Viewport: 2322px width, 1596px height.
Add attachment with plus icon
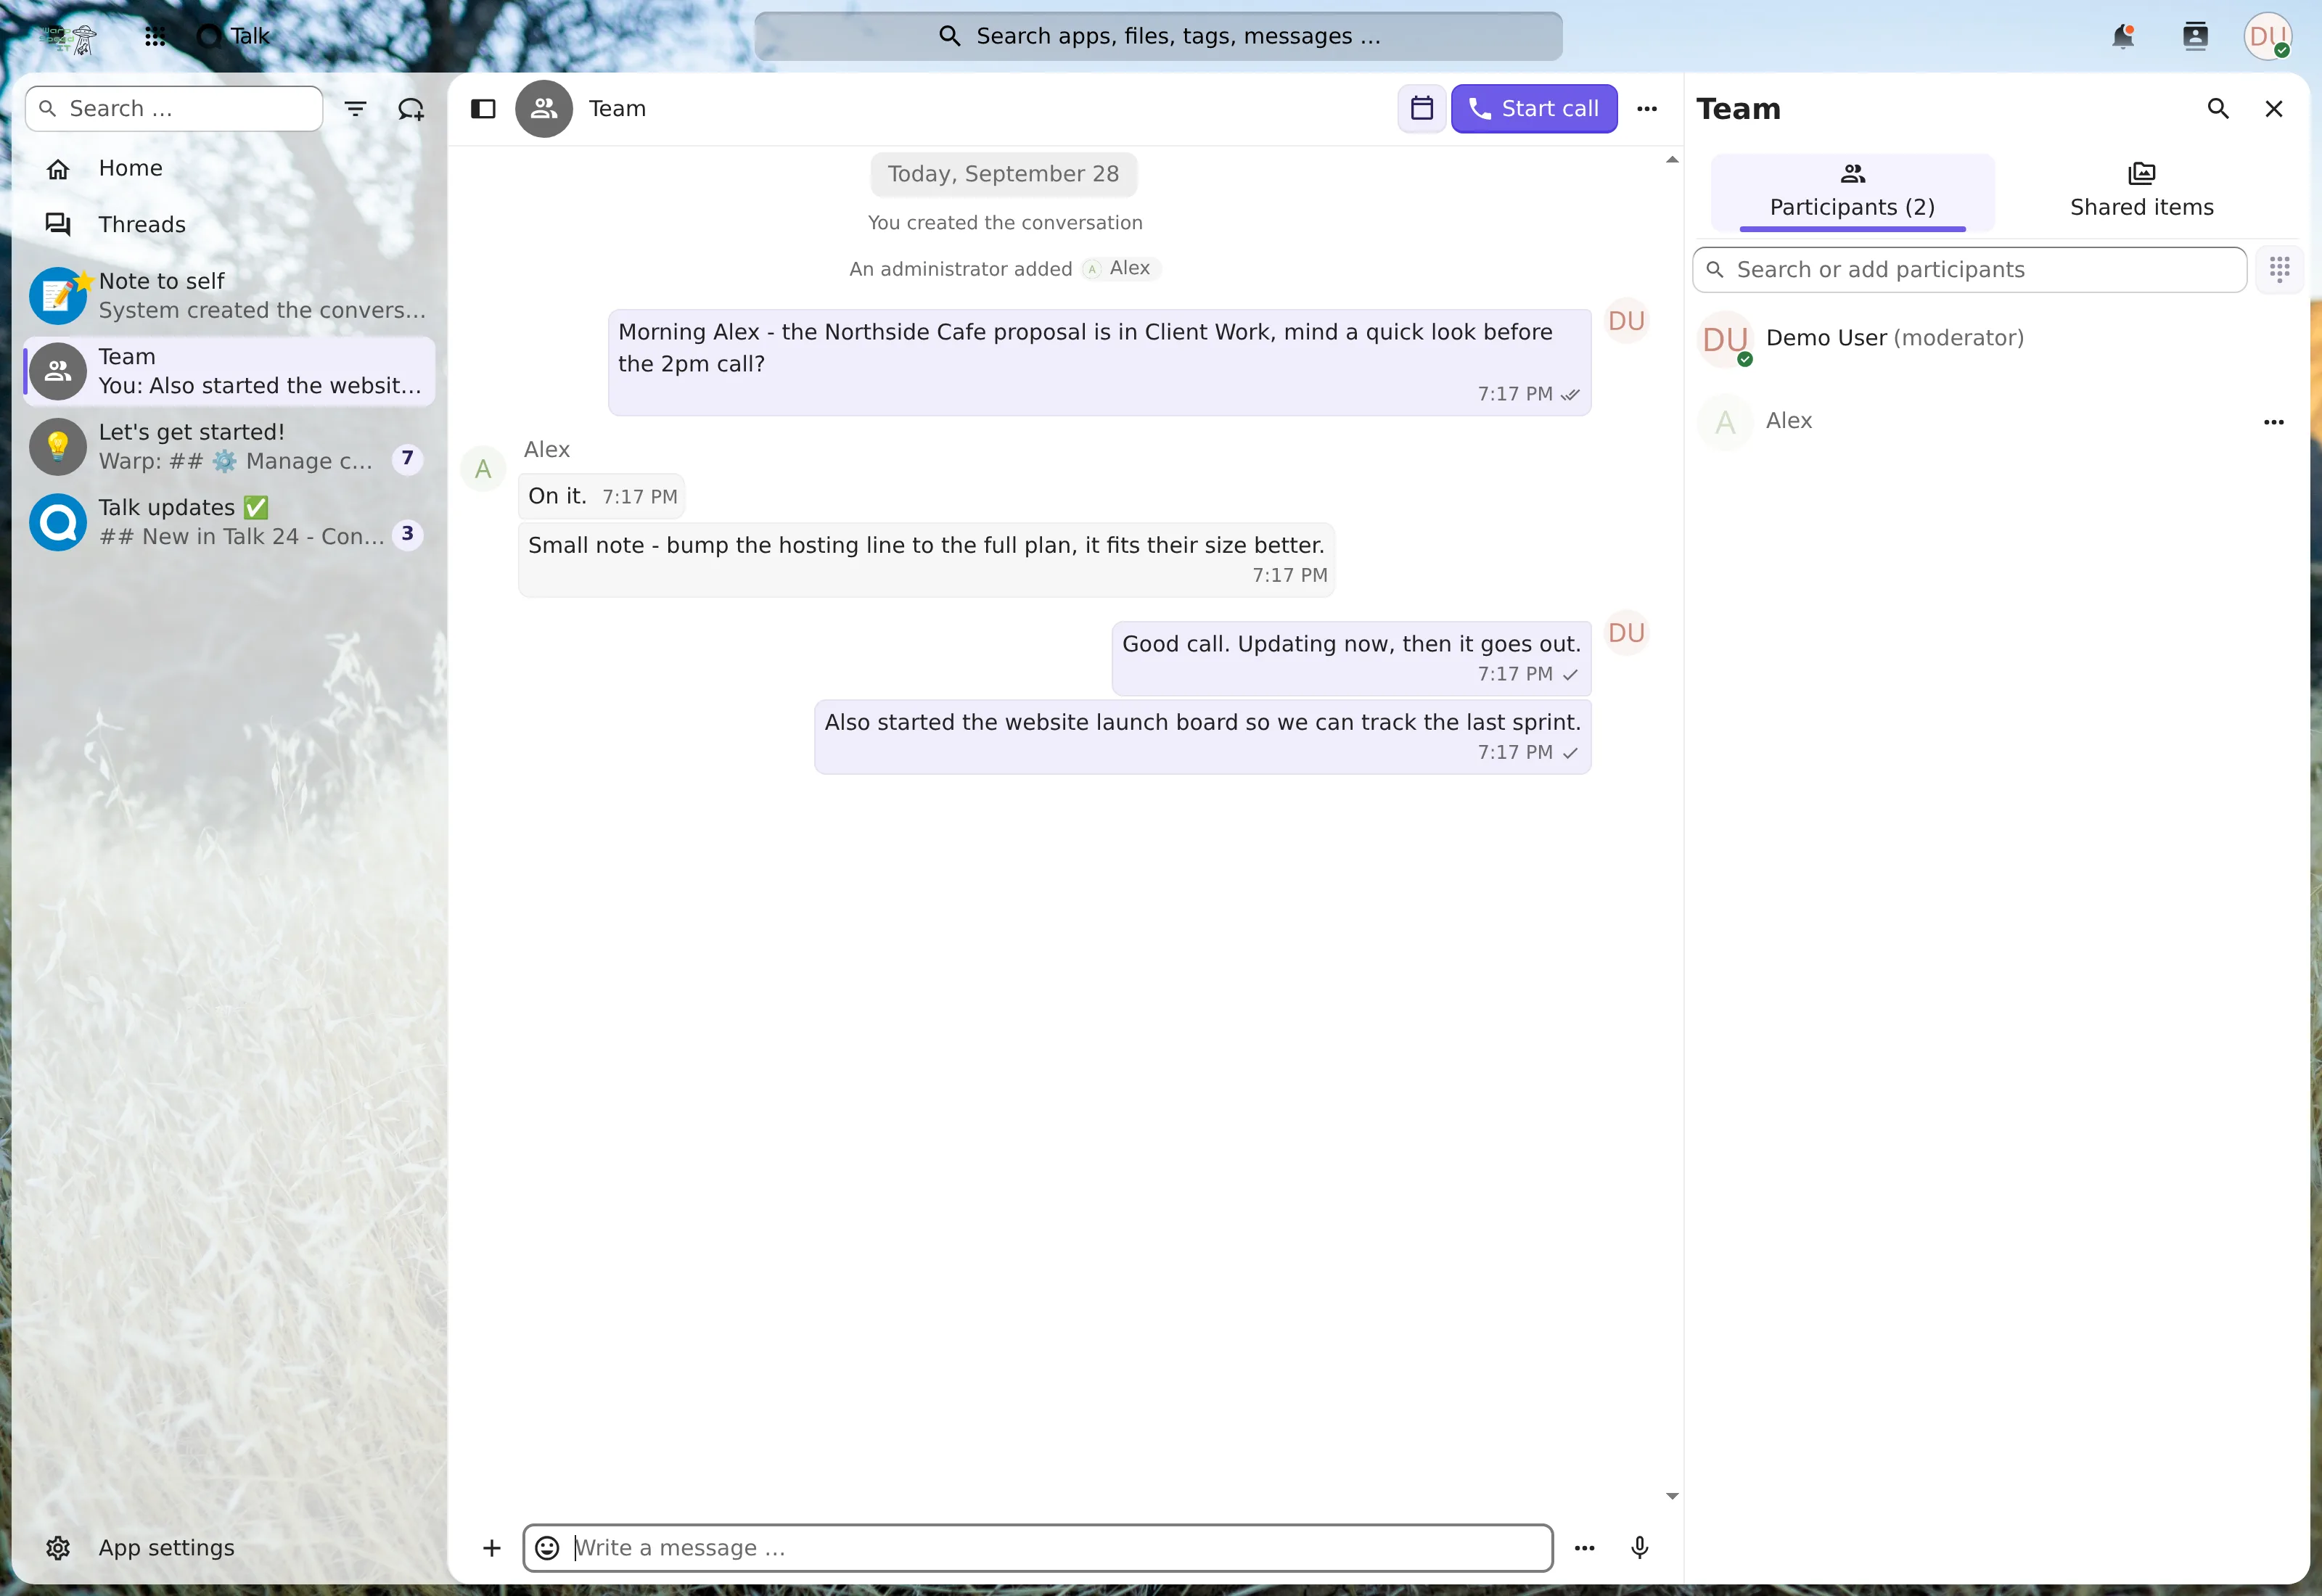(491, 1548)
